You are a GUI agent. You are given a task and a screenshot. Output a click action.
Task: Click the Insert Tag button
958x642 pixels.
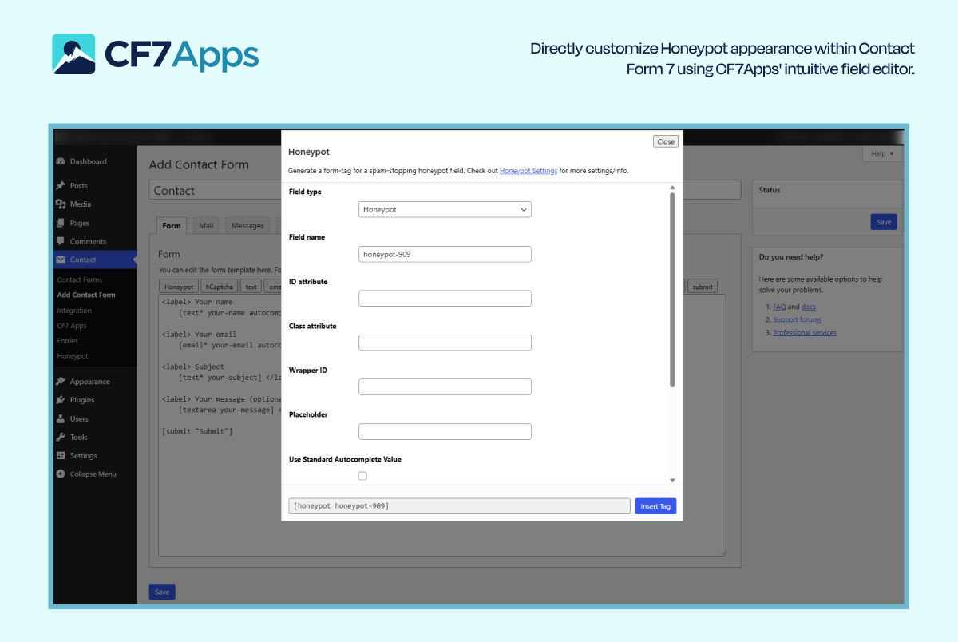[655, 506]
